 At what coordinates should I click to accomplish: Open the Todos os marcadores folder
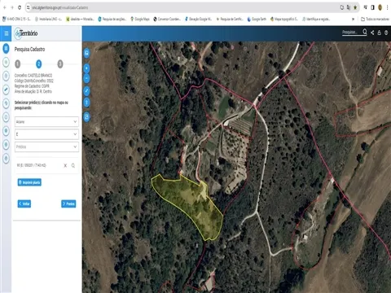pos(375,19)
